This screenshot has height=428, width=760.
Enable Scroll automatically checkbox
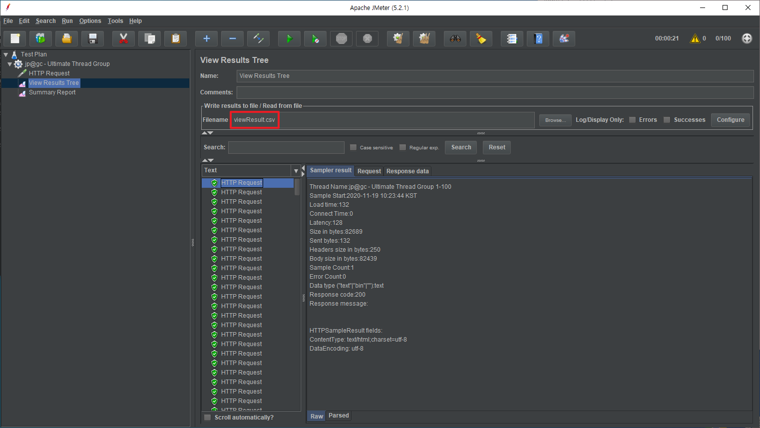[207, 418]
